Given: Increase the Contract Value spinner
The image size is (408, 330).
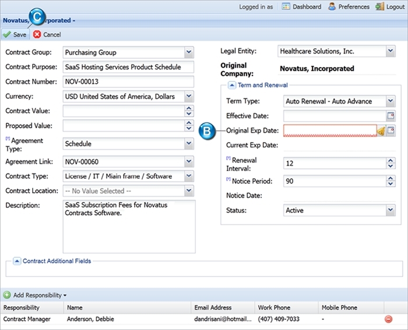Looking at the screenshot, I should [189, 108].
